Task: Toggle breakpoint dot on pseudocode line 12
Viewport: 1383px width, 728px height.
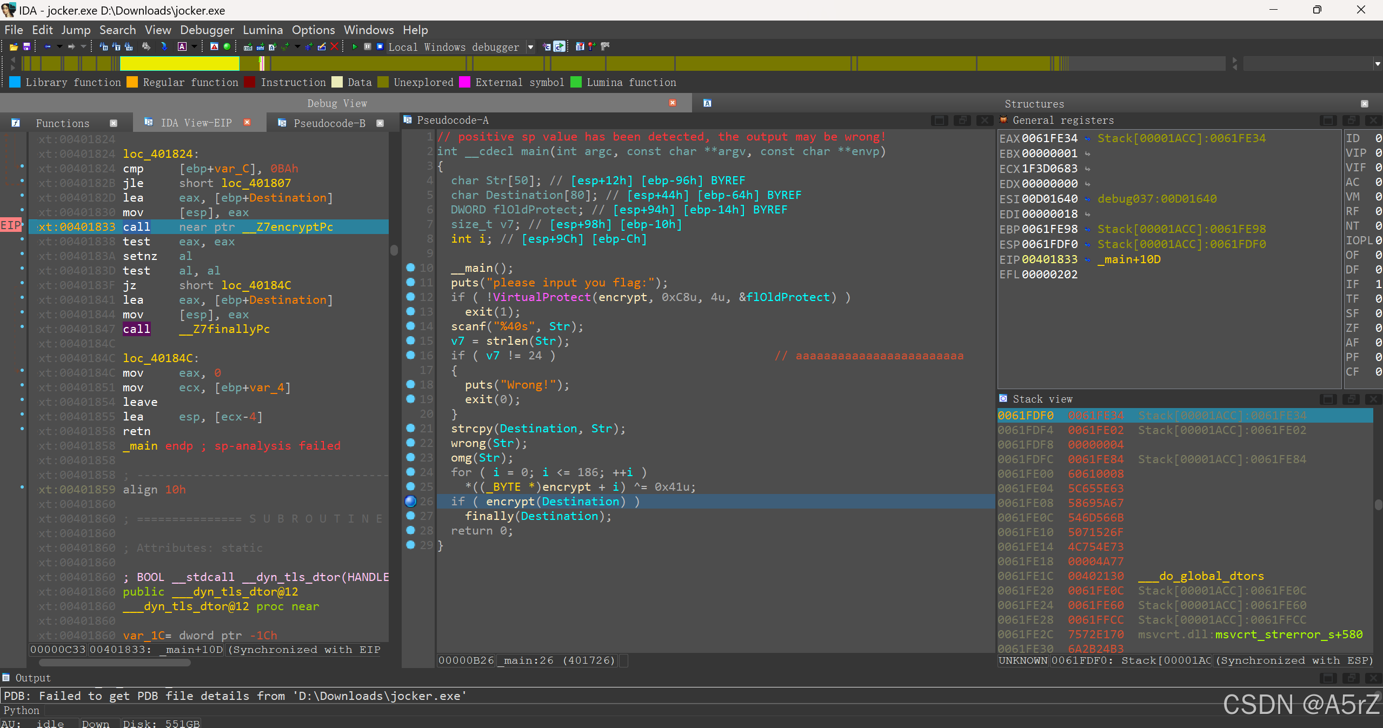Action: [x=410, y=297]
